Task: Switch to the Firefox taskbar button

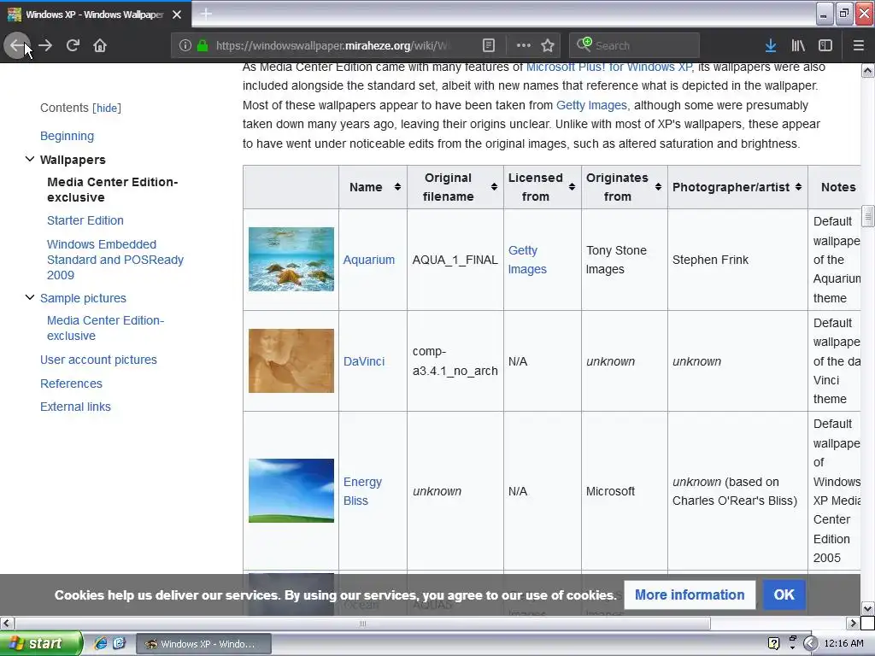Action: pos(203,644)
